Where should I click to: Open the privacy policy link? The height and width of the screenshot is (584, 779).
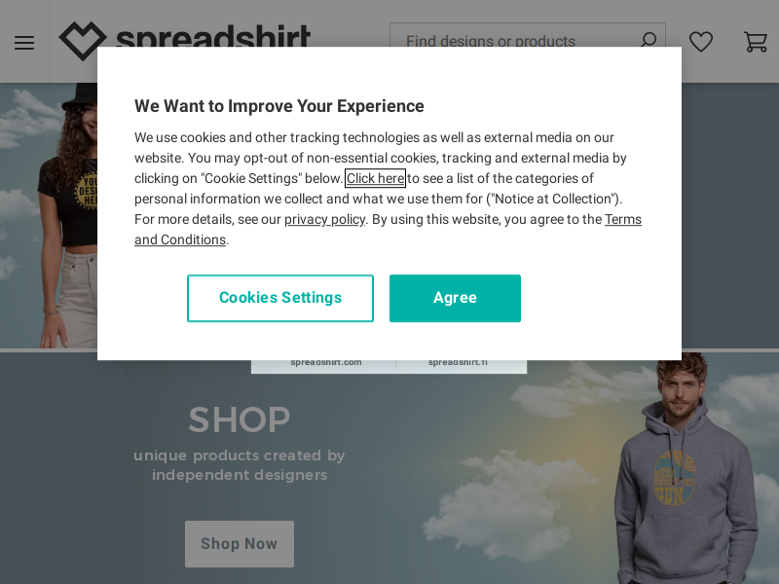pyautogui.click(x=325, y=220)
